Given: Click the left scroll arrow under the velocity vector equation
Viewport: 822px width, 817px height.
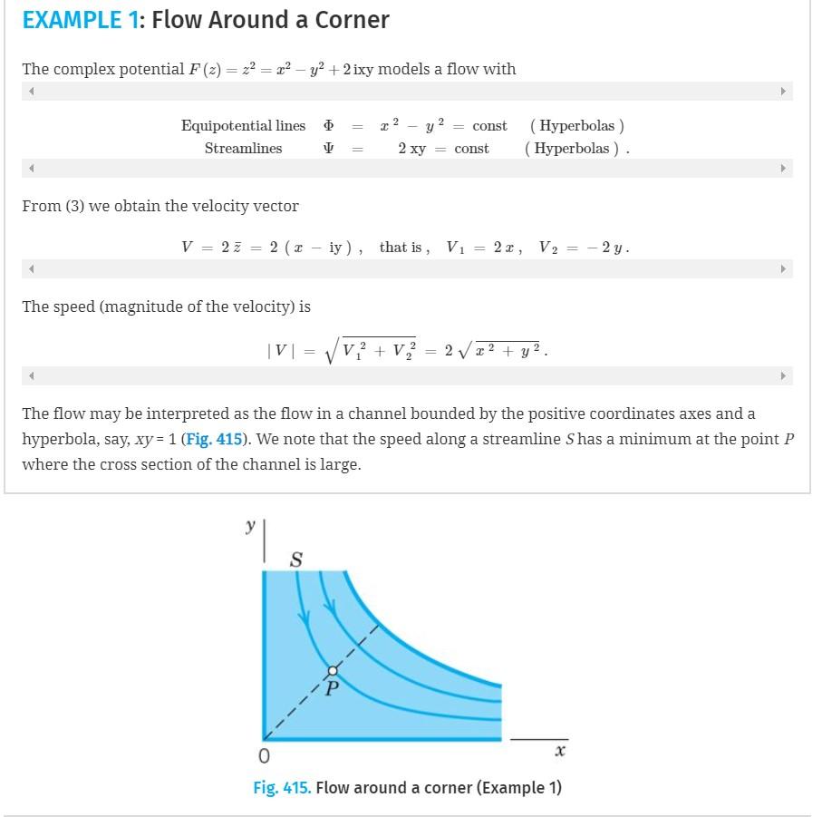Looking at the screenshot, I should (x=30, y=269).
